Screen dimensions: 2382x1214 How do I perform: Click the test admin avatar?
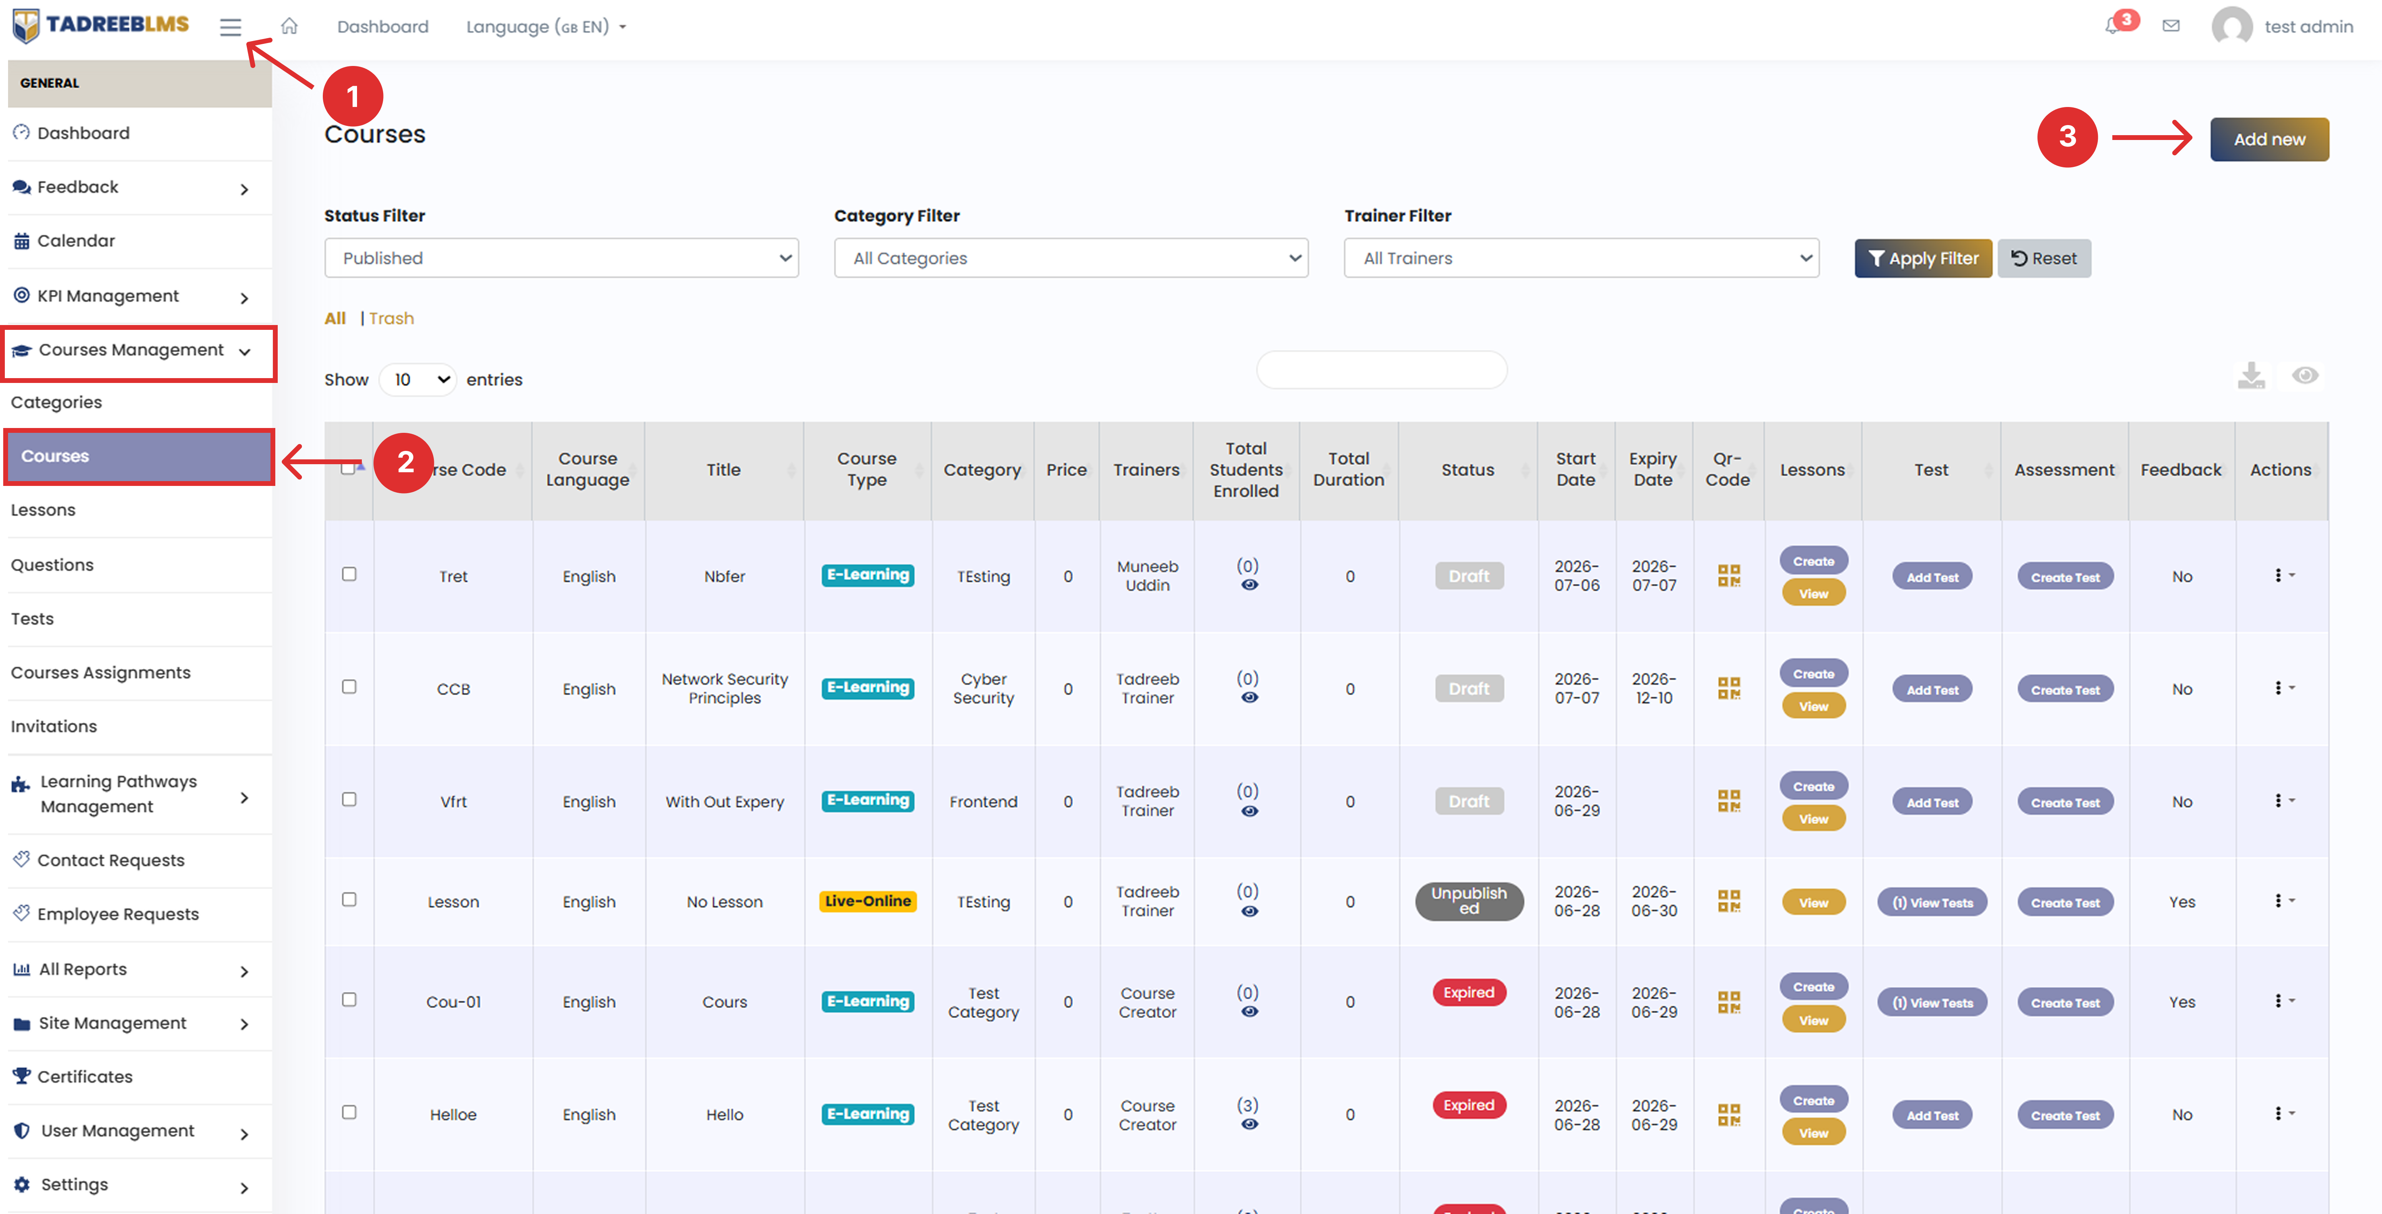[2231, 27]
